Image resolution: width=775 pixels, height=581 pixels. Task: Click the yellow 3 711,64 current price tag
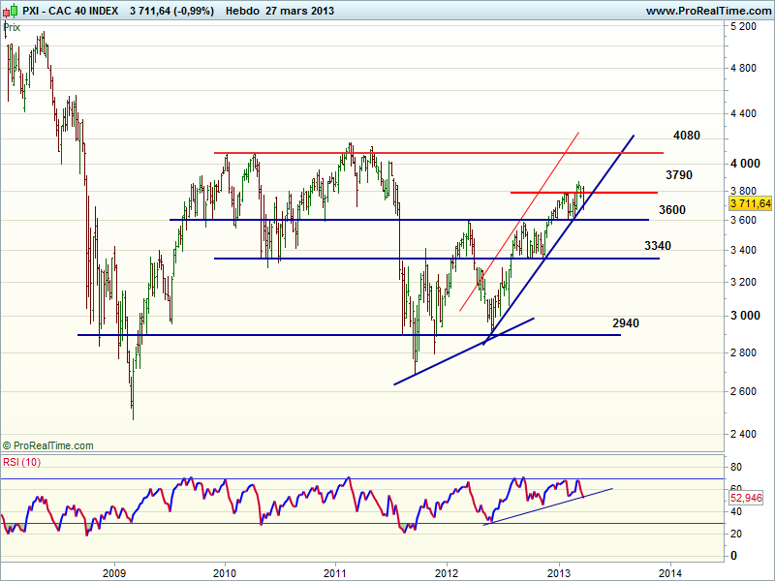[x=750, y=203]
